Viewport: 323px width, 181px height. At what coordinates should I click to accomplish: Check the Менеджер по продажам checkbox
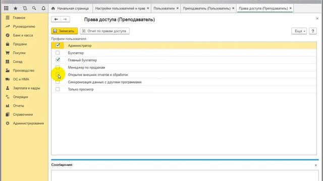(x=58, y=67)
